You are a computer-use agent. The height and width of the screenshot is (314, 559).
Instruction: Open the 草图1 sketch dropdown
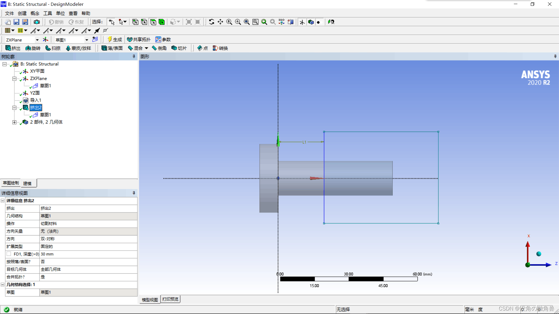click(x=86, y=40)
